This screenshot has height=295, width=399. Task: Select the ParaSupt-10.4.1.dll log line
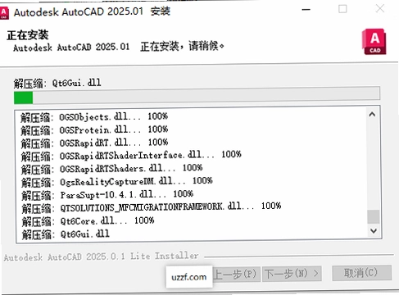[x=107, y=195]
